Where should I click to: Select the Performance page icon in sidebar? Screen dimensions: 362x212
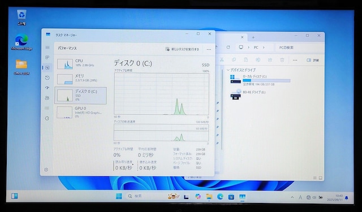click(48, 68)
